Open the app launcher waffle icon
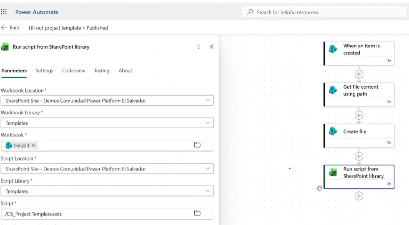Viewport: 409px width, 225px height. [4, 12]
